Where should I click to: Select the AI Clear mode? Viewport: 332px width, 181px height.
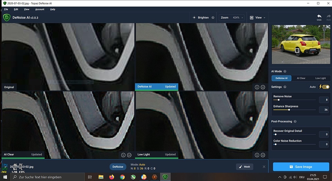pos(301,78)
